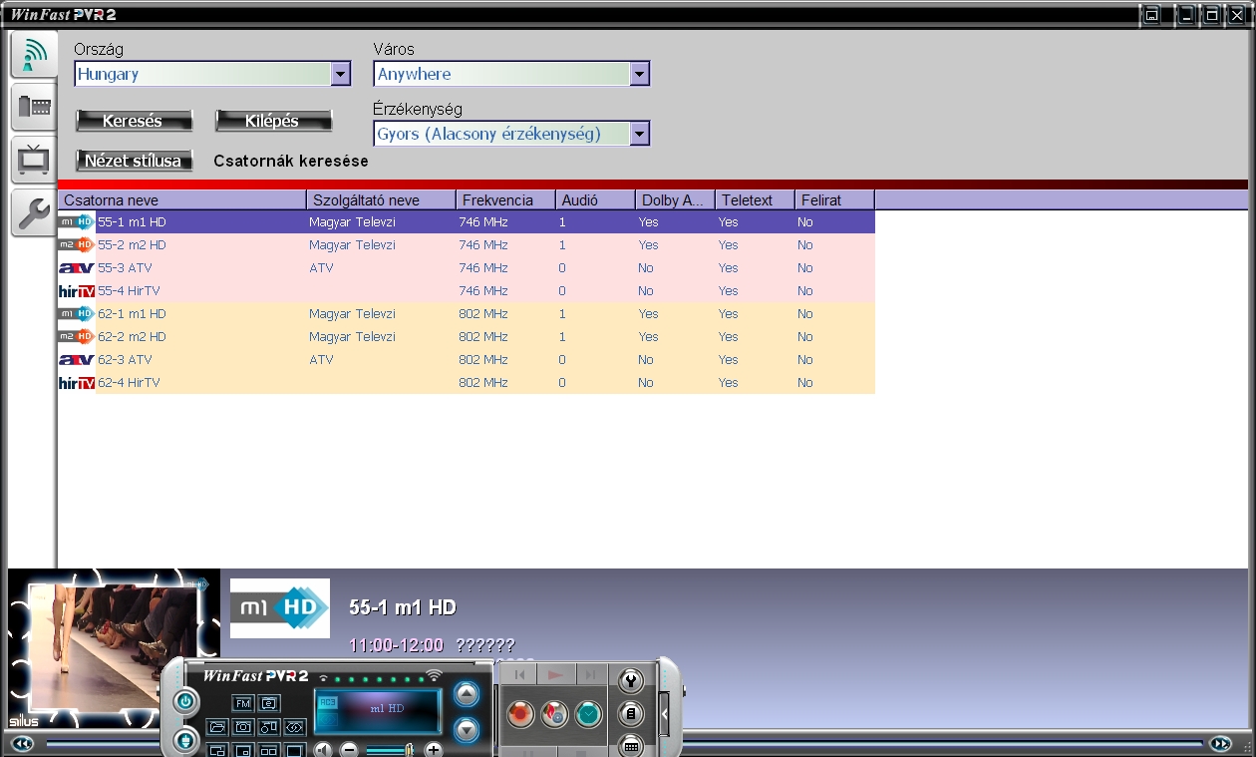Open the TV set tab in sidebar
1256x757 pixels.
tap(34, 159)
